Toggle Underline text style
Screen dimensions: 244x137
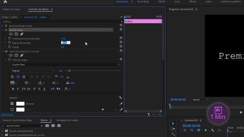click(x=44, y=89)
